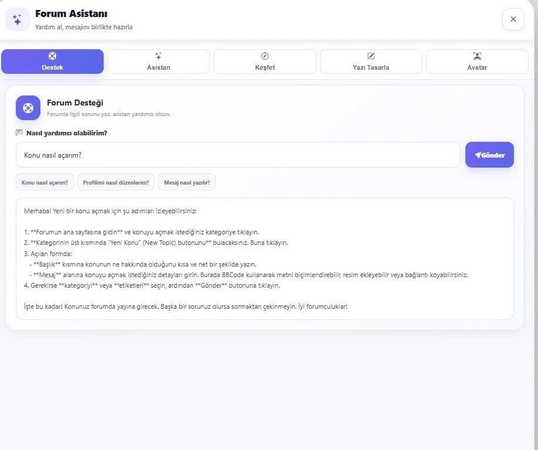Screen dimensions: 538x450
Task: Click the lifebuoy icon next to Forum Desteği
Action: pyautogui.click(x=28, y=108)
